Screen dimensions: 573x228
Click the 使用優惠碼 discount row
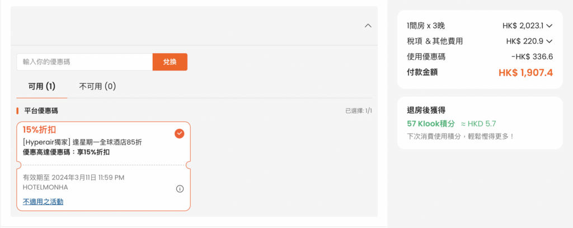coord(480,56)
